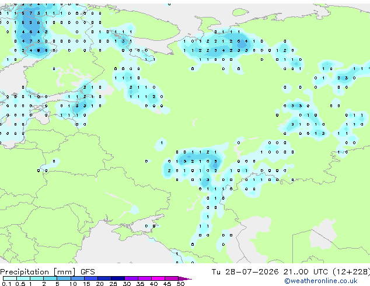Viewport: 370px width, 286px height.
Task: Click the 0.1–0.5 mm legend color swatch
Action: coord(10,278)
